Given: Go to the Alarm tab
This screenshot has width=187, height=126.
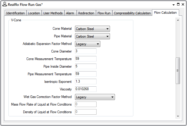Looking at the screenshot, I should point(70,13).
